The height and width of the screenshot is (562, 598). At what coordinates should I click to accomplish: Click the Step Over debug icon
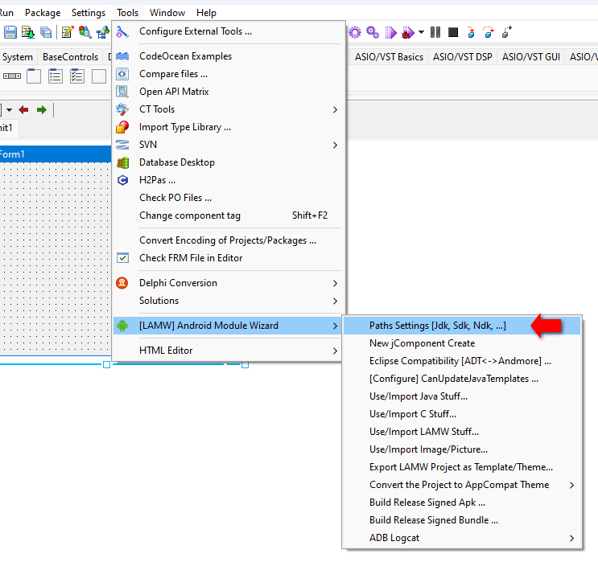click(x=489, y=32)
